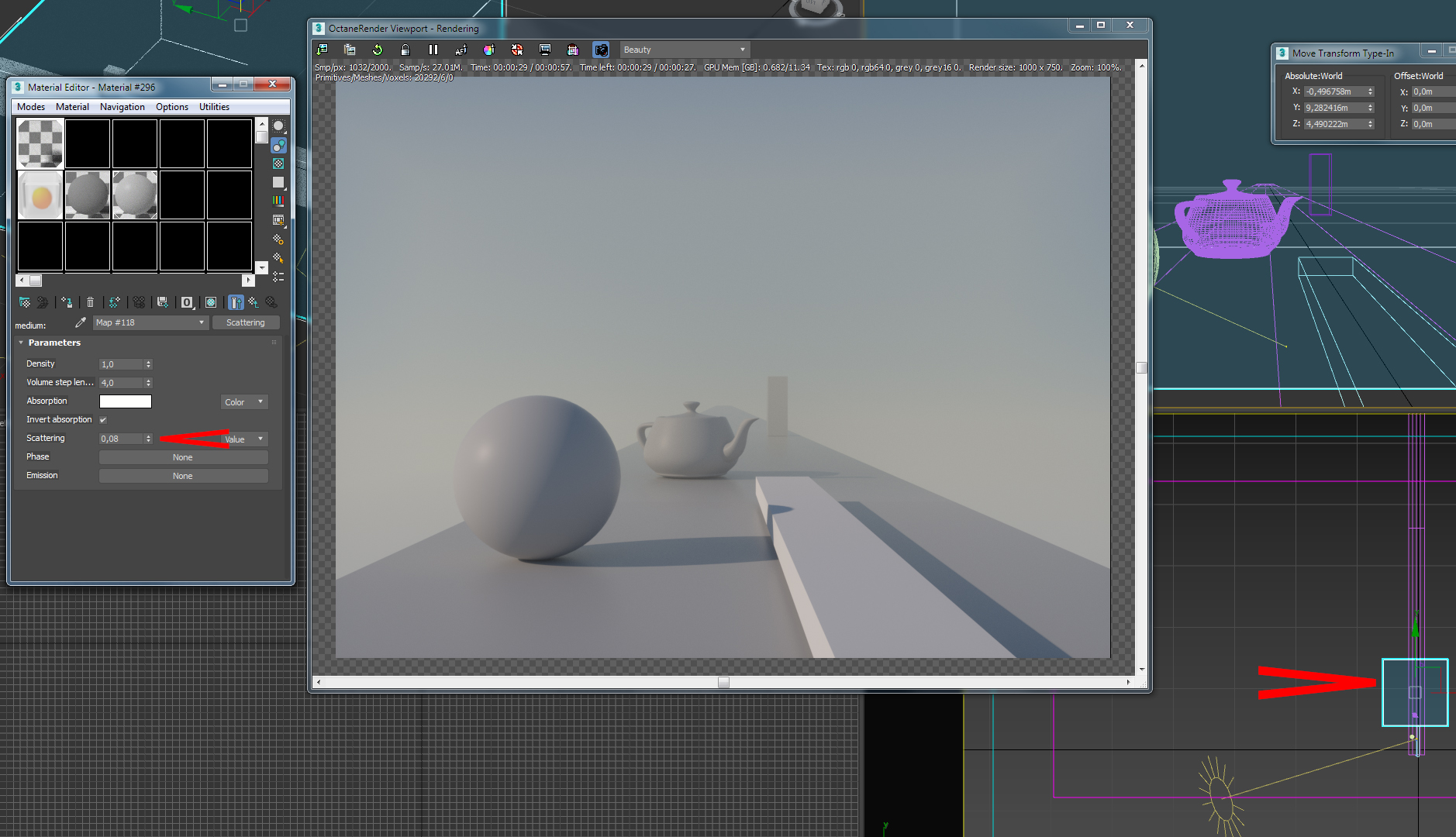Toggle the Backlight icon
Viewport: 1456px width, 837px height.
coord(278,145)
